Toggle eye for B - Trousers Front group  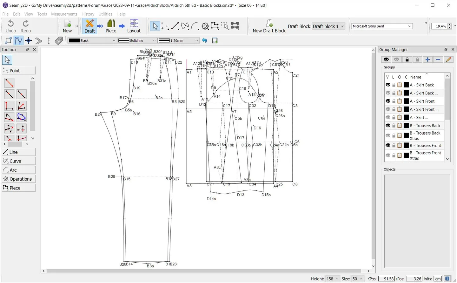click(388, 145)
